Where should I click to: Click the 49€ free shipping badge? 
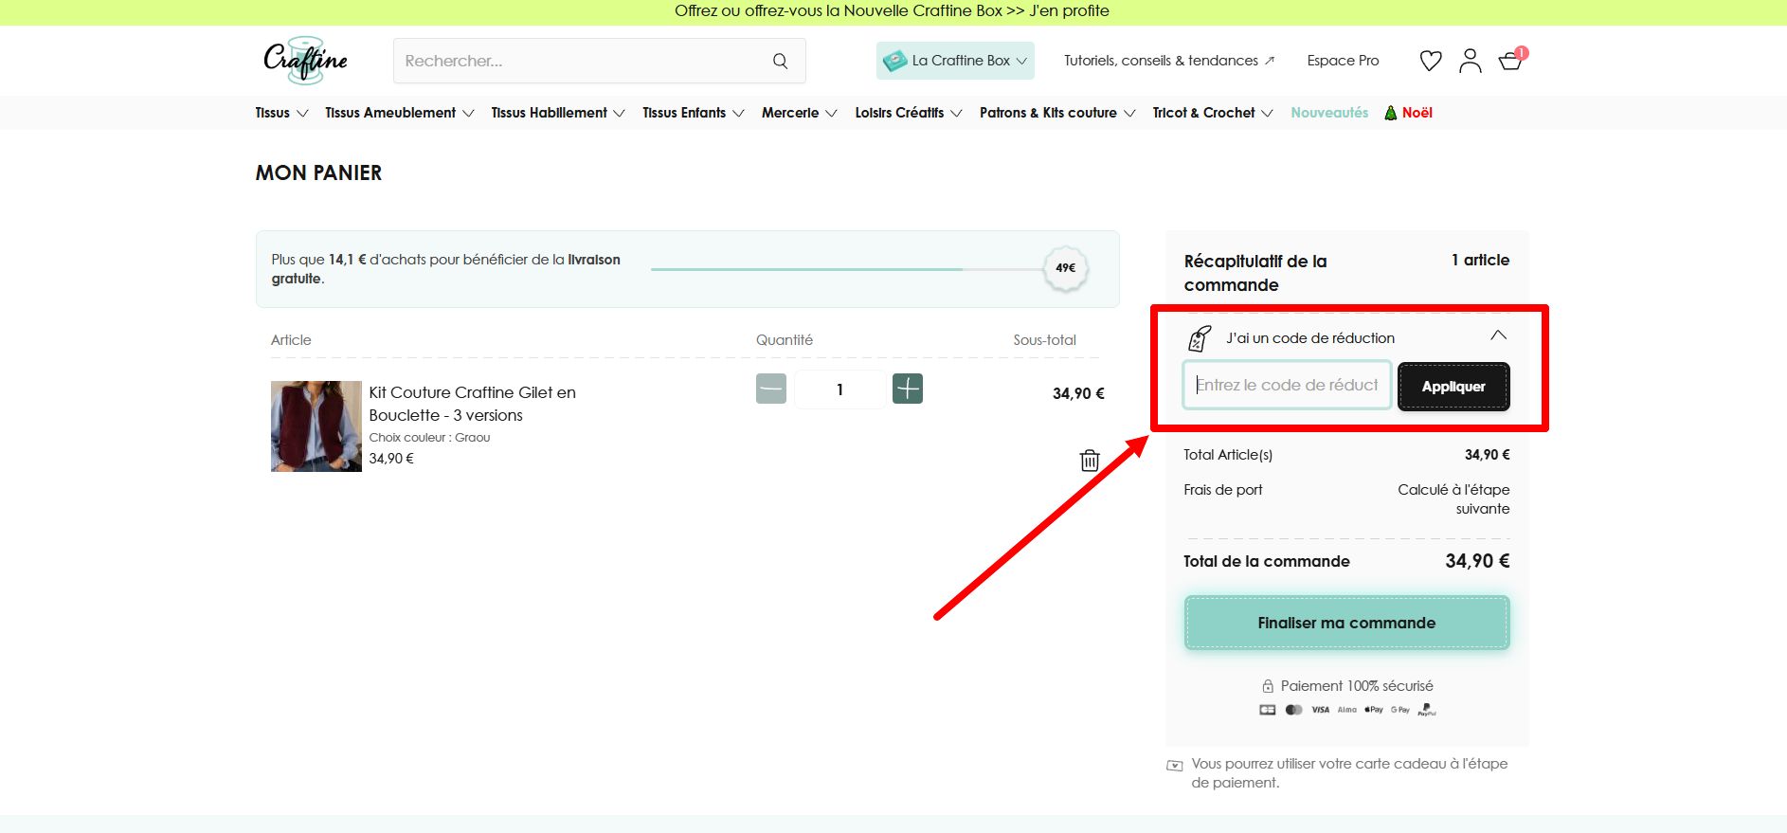(x=1066, y=268)
